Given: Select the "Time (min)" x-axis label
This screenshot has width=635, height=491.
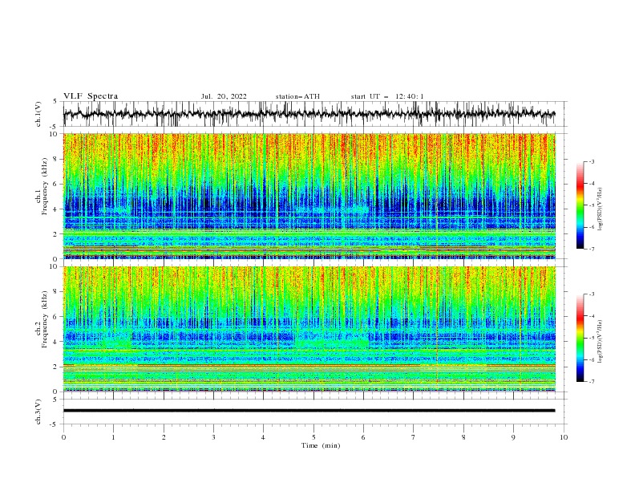Looking at the screenshot, I should point(321,445).
